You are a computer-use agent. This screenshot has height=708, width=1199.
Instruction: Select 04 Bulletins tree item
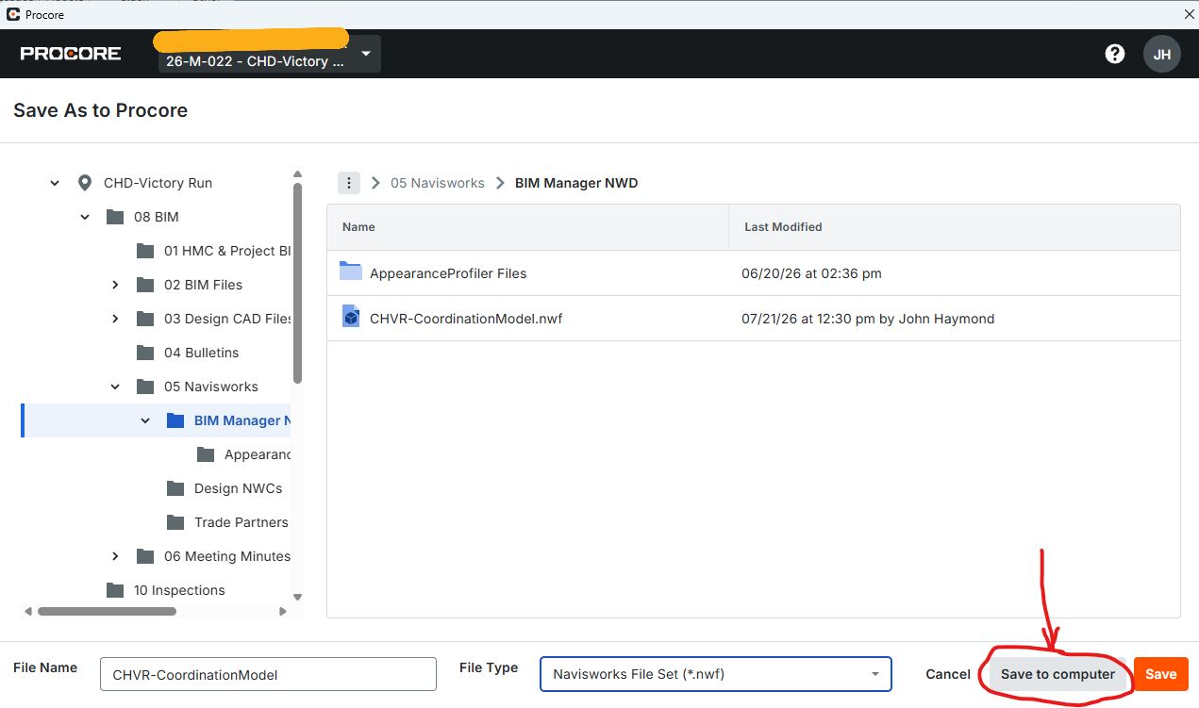[201, 353]
